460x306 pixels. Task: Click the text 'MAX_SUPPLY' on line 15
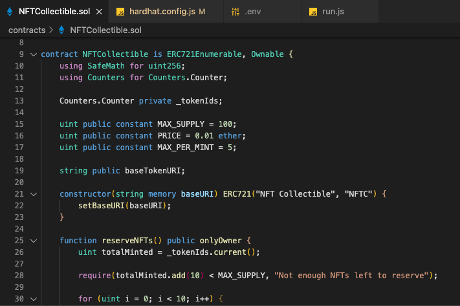(181, 124)
